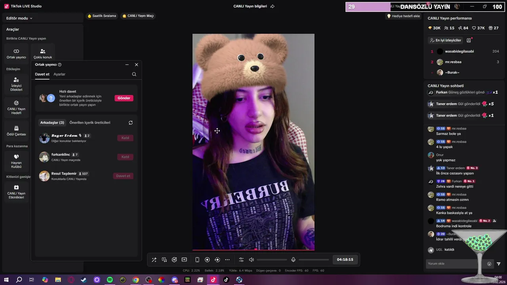The image size is (507, 285).
Task: Open Saatlik Sıralama
Action: click(x=102, y=16)
